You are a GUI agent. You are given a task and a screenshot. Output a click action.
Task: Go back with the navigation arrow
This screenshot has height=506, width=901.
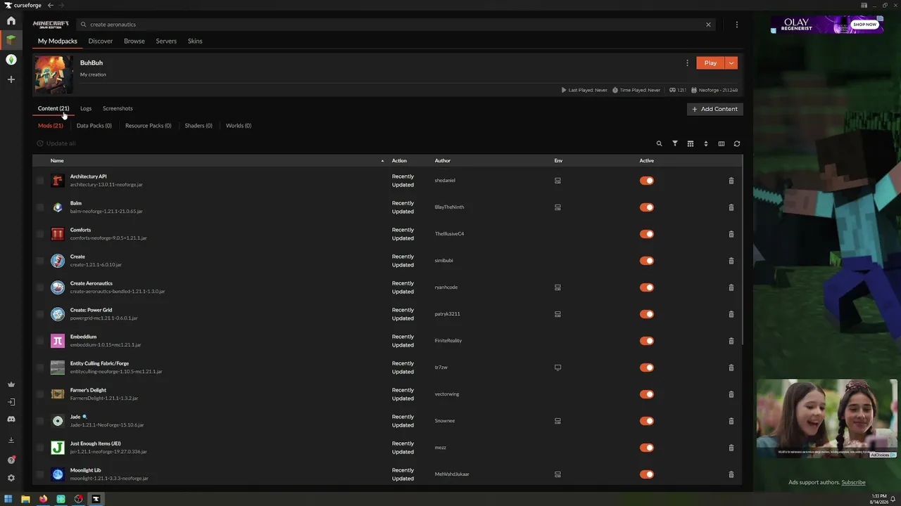[50, 6]
